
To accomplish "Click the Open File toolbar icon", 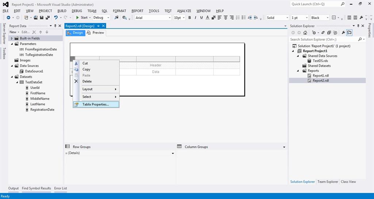I will point(36,18).
